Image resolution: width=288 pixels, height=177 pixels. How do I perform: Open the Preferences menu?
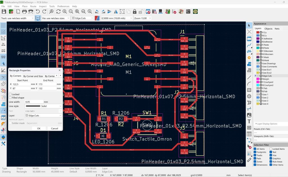point(63,6)
